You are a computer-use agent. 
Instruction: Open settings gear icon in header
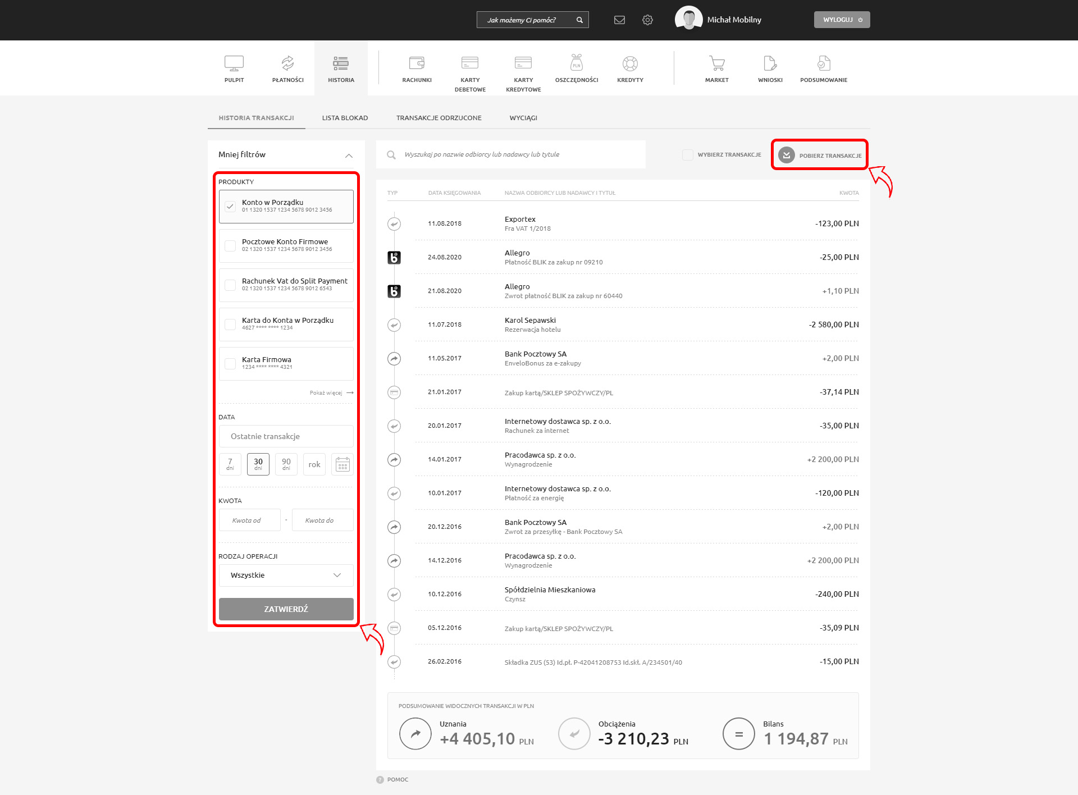647,20
